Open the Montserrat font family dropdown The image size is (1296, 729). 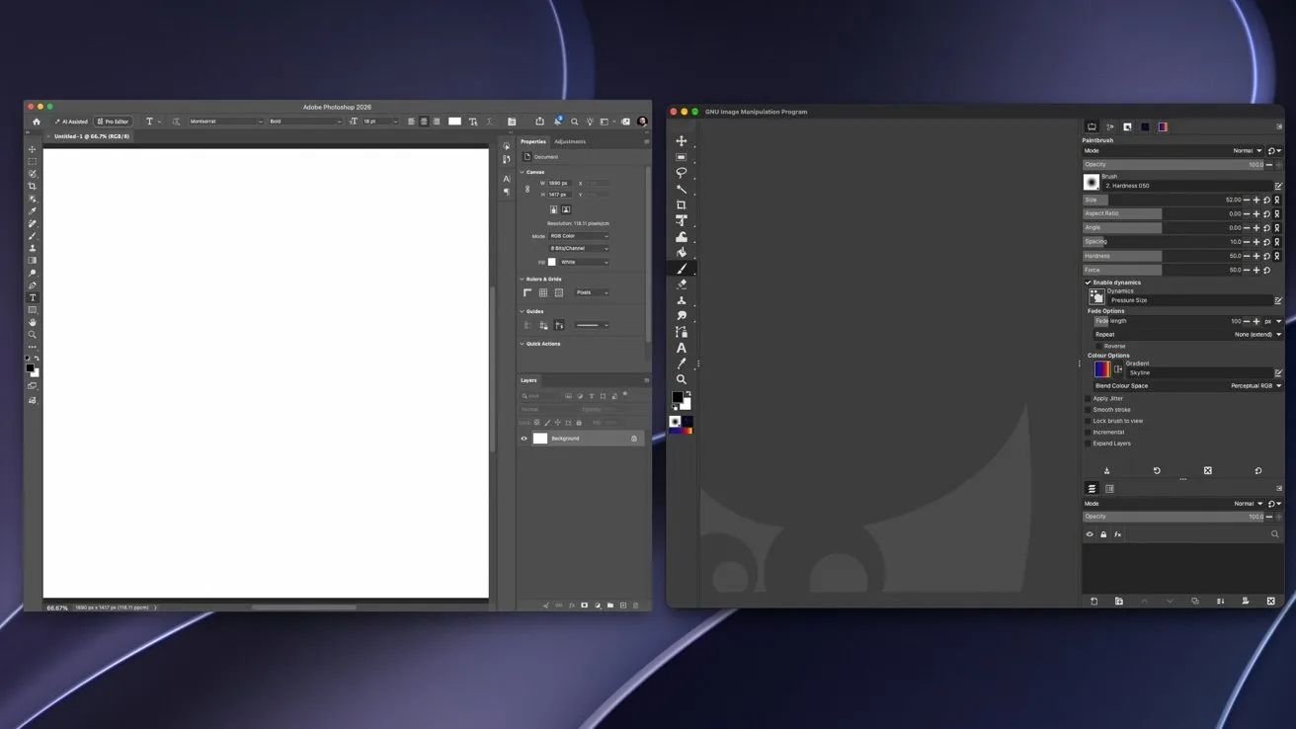[x=226, y=121]
